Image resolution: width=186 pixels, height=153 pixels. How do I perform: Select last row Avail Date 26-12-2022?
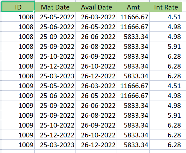coord(96,145)
